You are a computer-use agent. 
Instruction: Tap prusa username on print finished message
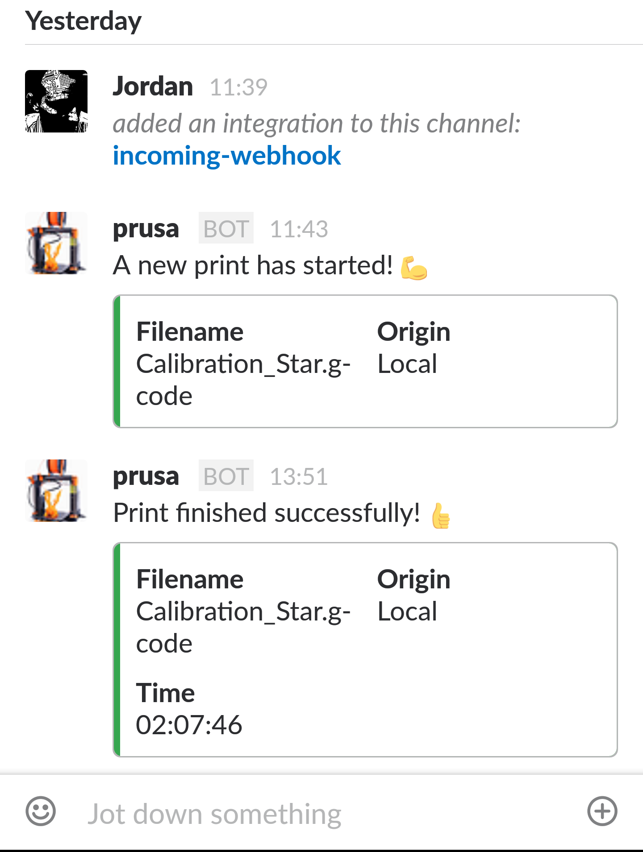[146, 476]
